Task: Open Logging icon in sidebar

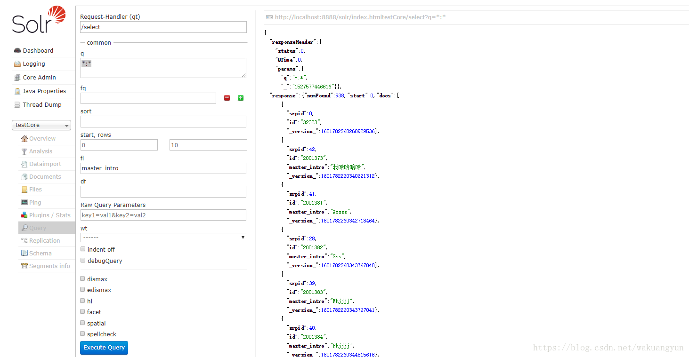Action: click(x=17, y=64)
